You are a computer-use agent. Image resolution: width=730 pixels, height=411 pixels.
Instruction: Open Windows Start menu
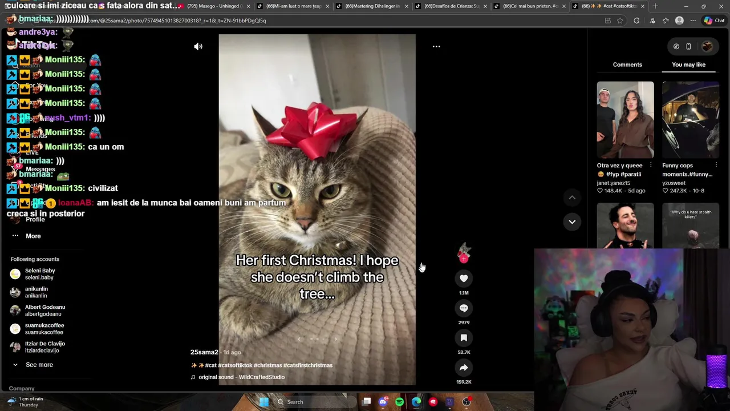(x=264, y=402)
